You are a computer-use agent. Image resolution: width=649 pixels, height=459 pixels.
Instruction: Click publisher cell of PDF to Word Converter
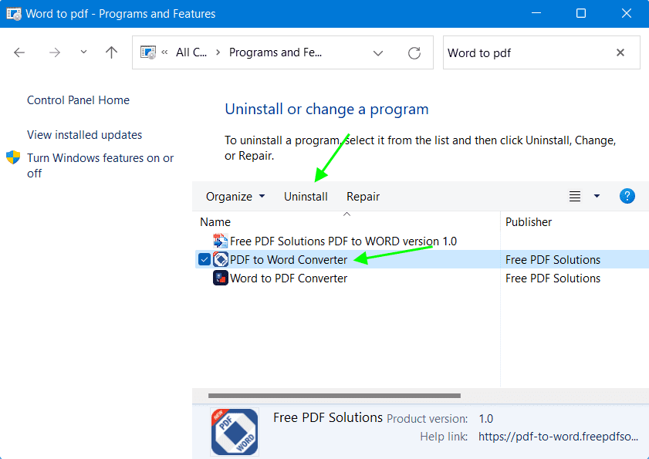pyautogui.click(x=553, y=260)
